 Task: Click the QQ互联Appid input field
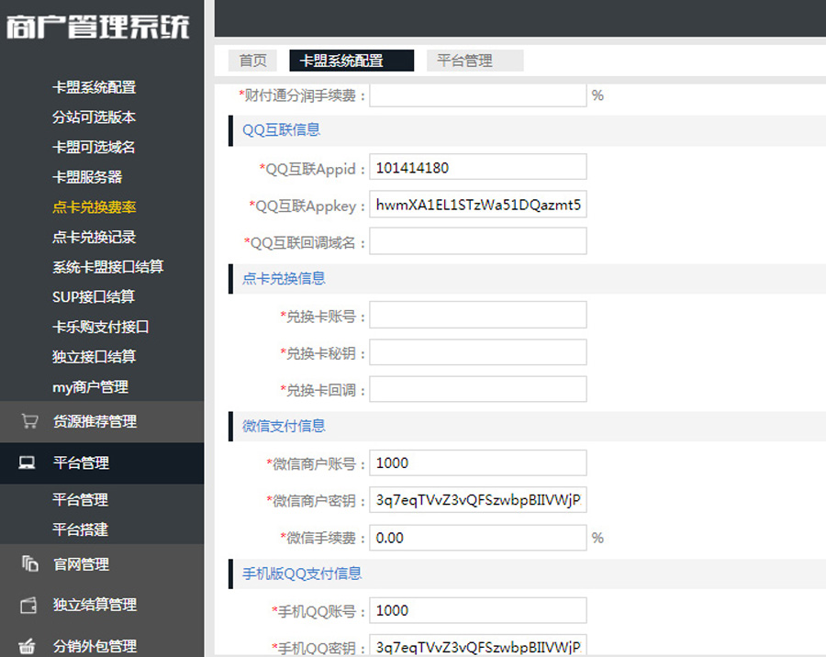pyautogui.click(x=477, y=168)
